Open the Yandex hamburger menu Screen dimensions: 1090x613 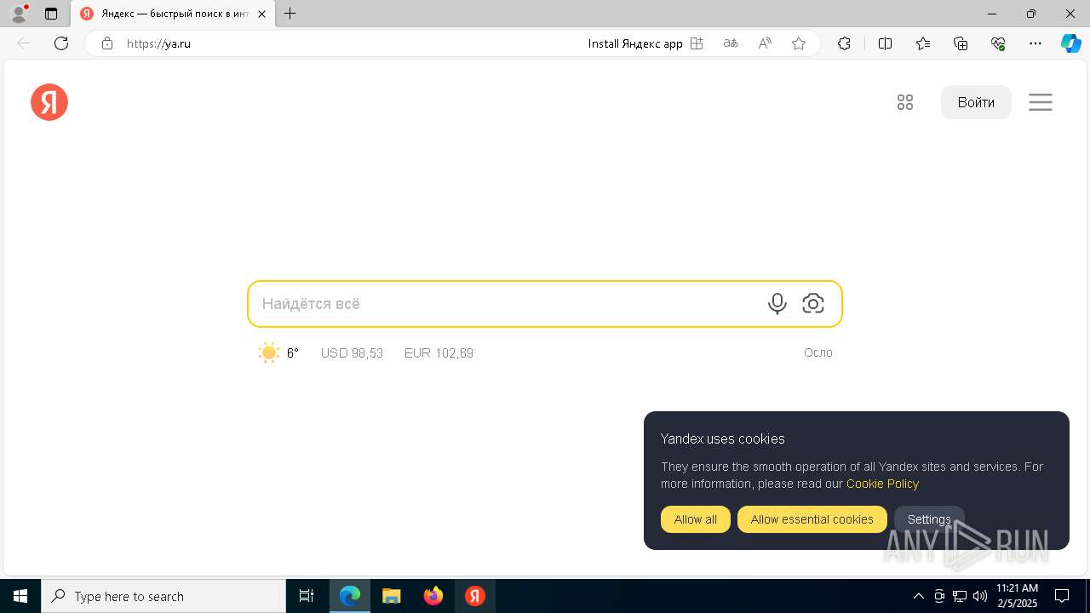(x=1041, y=102)
